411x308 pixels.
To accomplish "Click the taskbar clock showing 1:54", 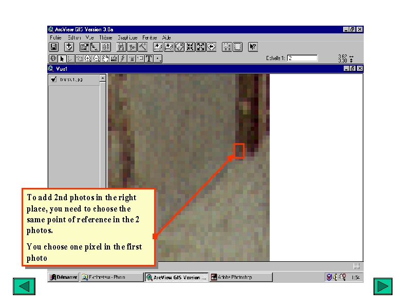I will [x=356, y=277].
